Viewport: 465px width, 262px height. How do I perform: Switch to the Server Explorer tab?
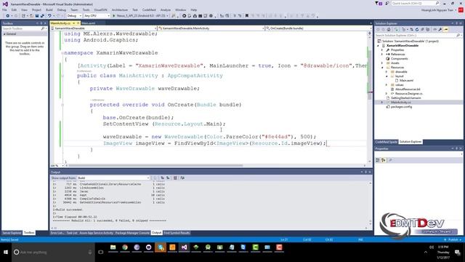pos(12,233)
